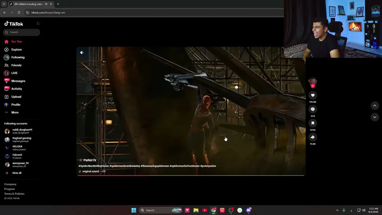The width and height of the screenshot is (382, 215).
Task: Go back in the browser
Action: point(4,13)
